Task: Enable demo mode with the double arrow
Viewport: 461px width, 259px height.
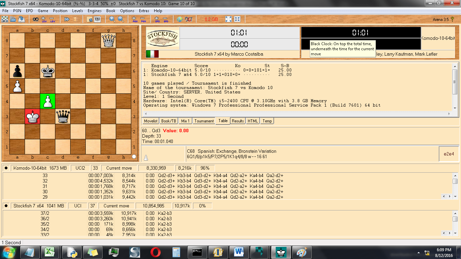Action: click(67, 19)
